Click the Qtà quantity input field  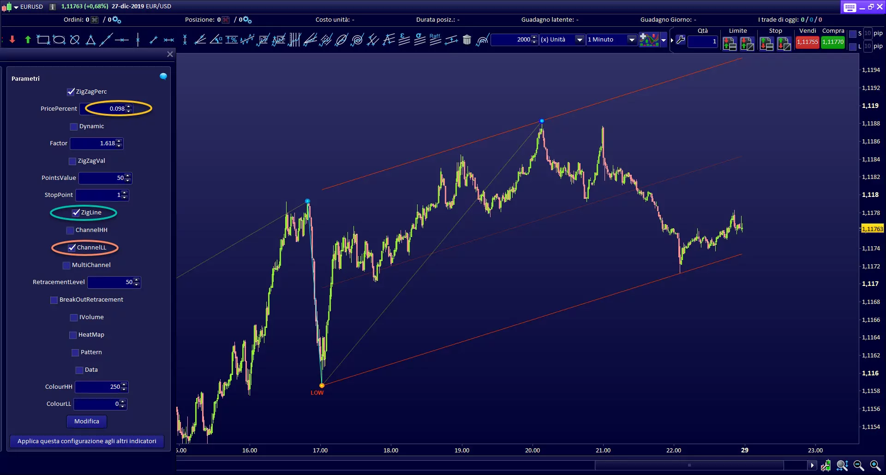[x=702, y=42]
